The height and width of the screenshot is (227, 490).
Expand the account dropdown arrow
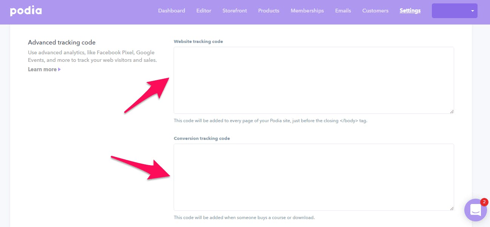pyautogui.click(x=472, y=11)
